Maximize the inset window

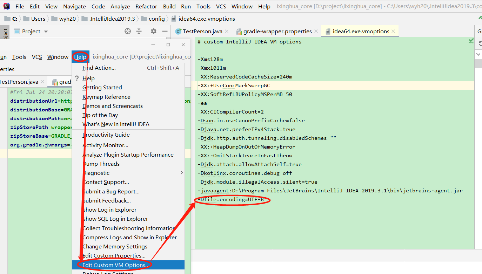click(x=168, y=44)
